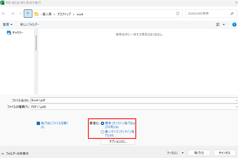Screen dimensions: 238x158
Task: Open recent locations dropdown arrow
Action: coord(20,14)
